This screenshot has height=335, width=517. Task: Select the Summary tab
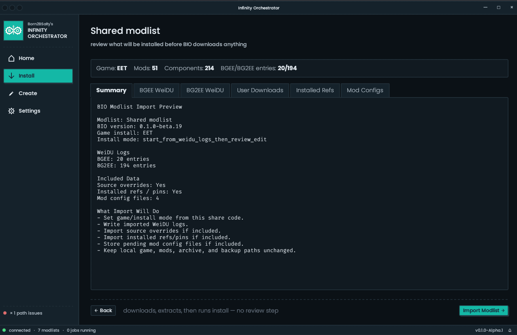[x=111, y=90]
